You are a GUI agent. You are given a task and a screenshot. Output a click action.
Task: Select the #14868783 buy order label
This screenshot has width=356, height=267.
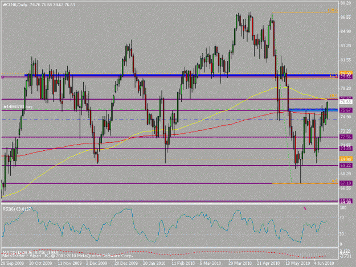click(x=18, y=106)
